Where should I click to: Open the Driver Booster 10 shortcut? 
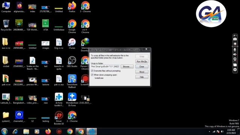click(x=59, y=118)
